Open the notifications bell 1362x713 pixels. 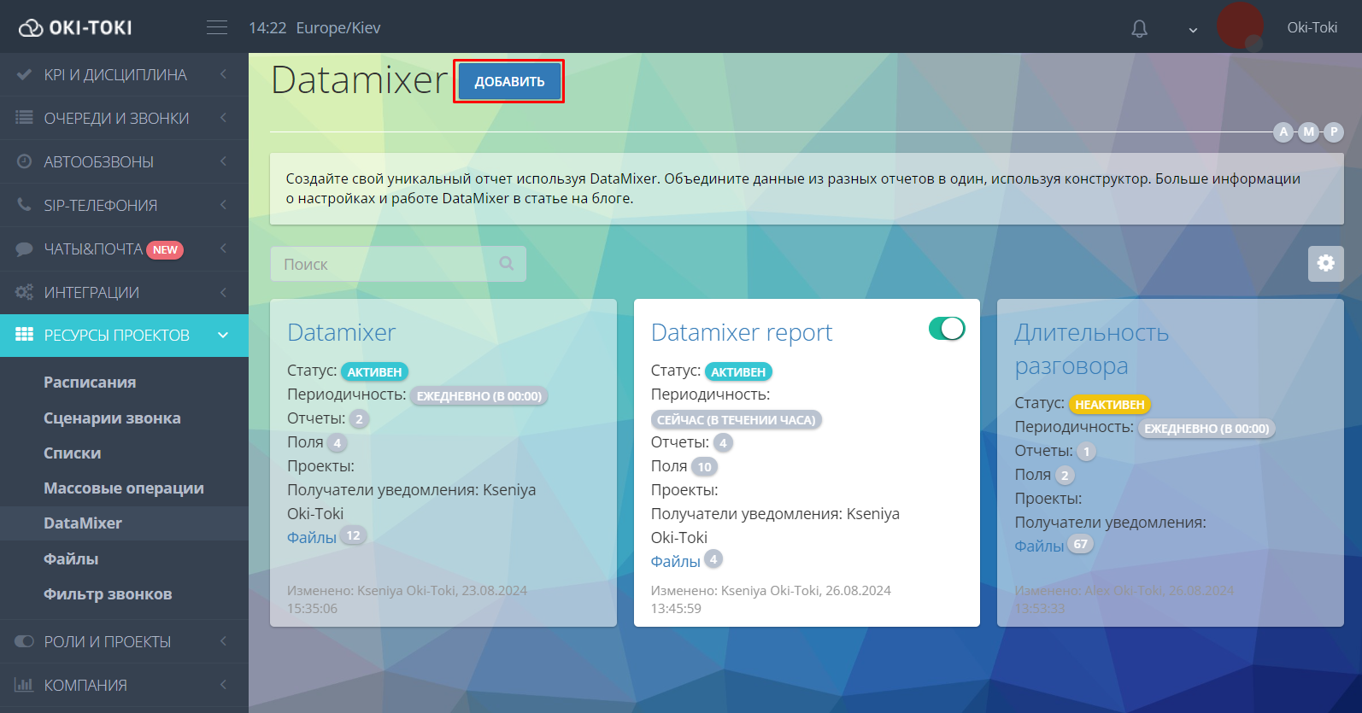pyautogui.click(x=1139, y=28)
